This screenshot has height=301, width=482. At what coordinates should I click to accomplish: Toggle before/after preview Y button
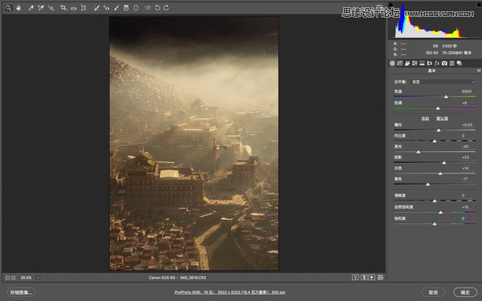[355, 278]
